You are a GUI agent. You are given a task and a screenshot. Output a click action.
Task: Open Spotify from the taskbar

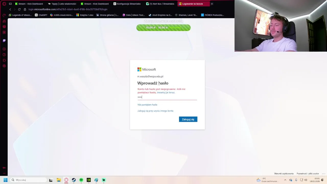[x=81, y=180]
